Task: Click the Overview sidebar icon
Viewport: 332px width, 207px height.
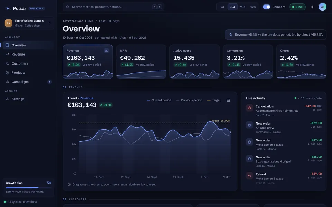Action: (x=7, y=45)
